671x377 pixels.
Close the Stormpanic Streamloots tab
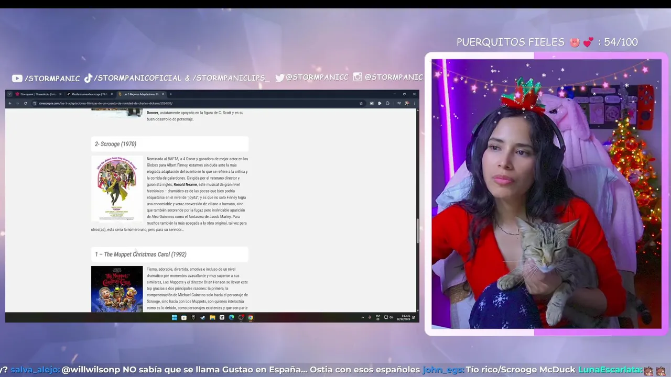(x=60, y=94)
